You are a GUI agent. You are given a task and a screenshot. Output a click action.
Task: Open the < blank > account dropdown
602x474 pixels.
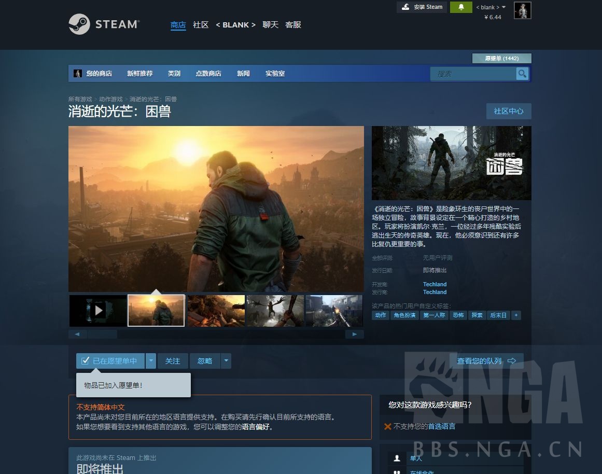pos(491,7)
